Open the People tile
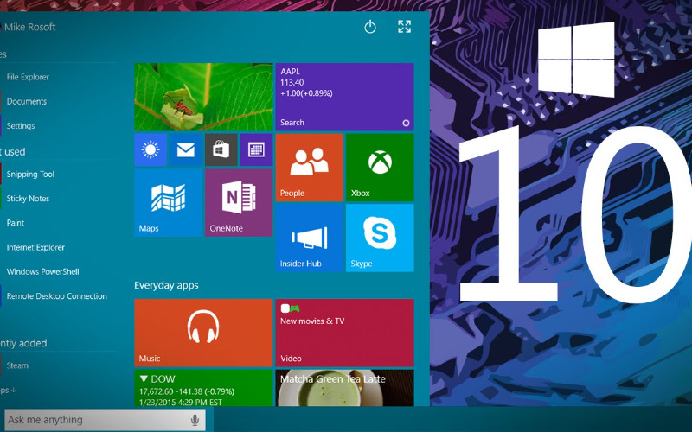 click(310, 168)
